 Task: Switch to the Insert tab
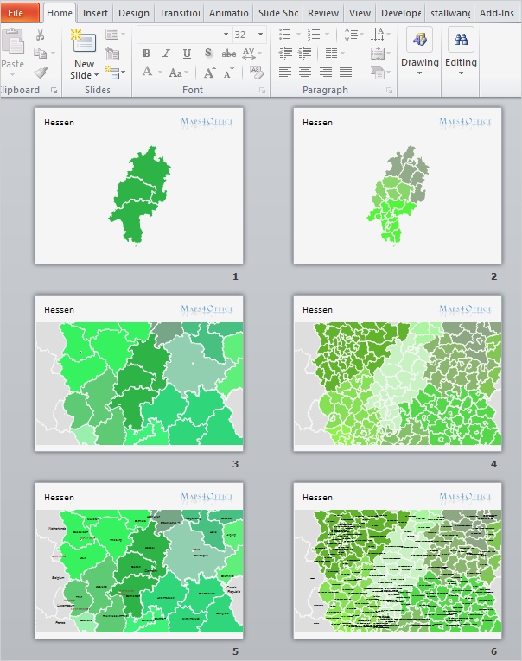coord(95,13)
